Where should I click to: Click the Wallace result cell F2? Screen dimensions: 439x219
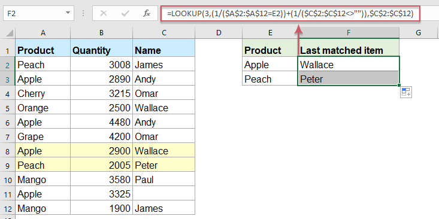(349, 65)
